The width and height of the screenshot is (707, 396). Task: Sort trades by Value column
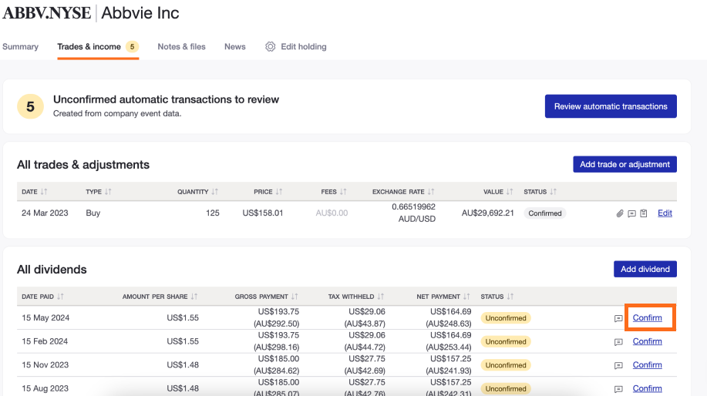click(x=510, y=192)
